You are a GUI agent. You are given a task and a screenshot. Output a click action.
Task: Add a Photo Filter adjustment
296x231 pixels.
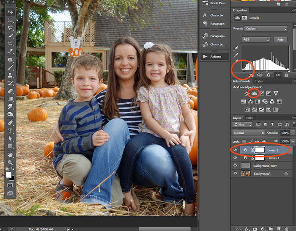point(265,102)
